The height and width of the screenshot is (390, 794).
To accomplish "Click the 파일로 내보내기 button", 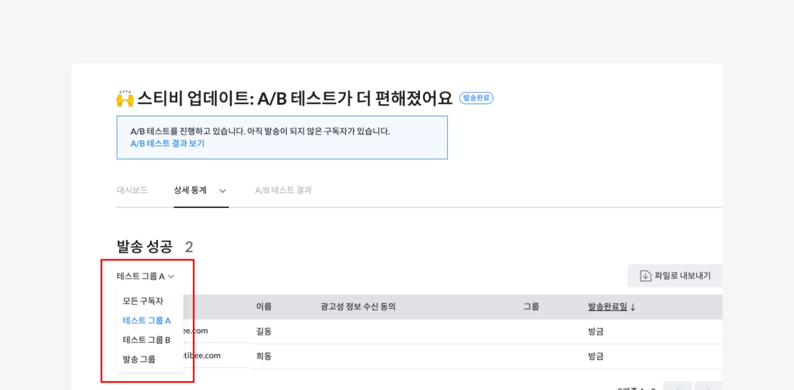I will click(675, 276).
